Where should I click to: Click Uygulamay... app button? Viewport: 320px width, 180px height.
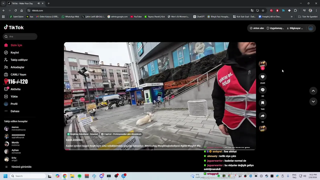click(x=275, y=28)
